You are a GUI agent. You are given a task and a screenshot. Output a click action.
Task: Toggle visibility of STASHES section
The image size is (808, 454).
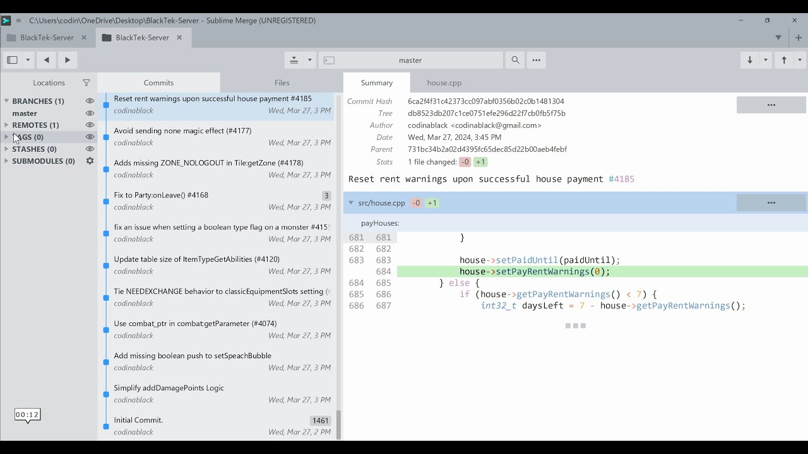tap(90, 149)
